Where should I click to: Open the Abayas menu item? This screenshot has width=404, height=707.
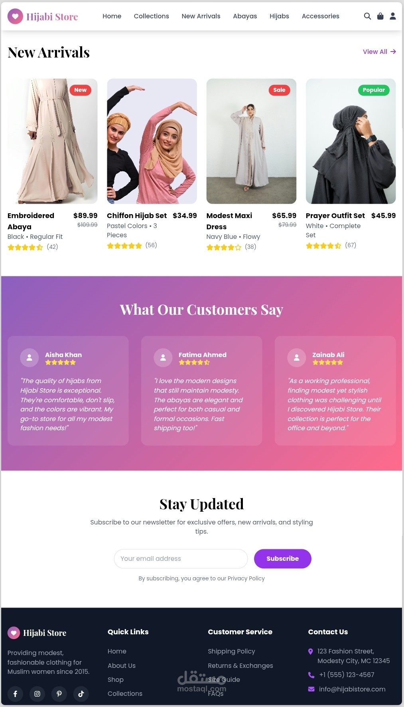point(245,16)
